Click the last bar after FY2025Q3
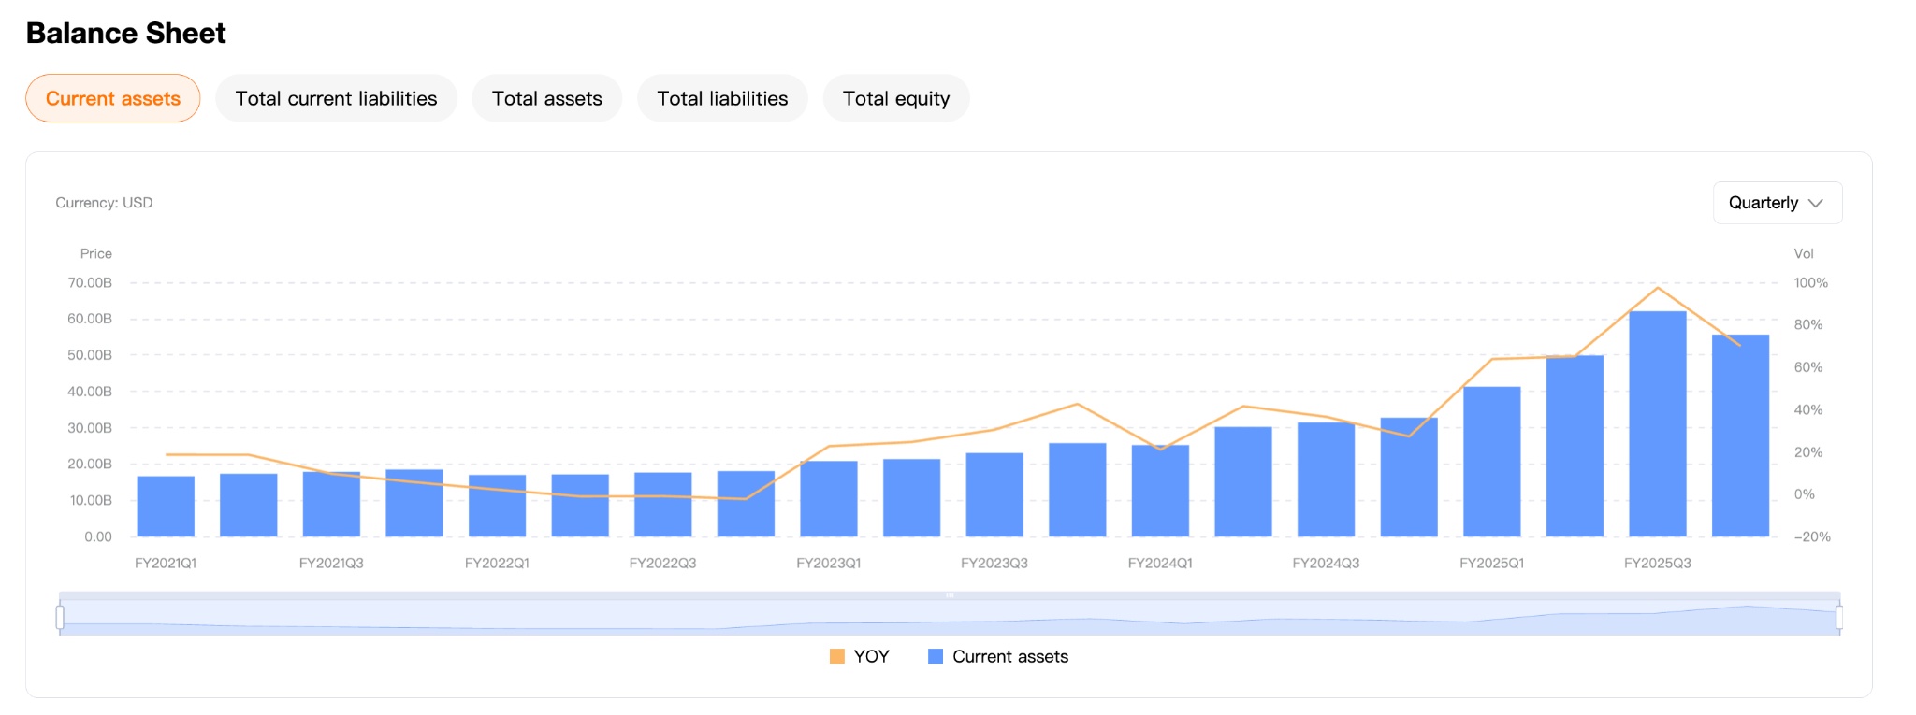 [1740, 436]
